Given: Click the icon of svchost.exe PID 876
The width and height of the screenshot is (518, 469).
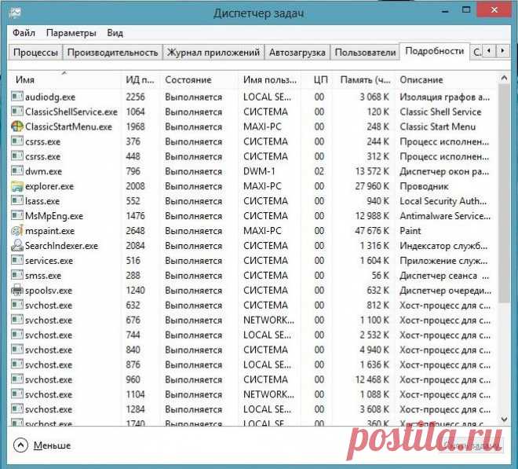Looking at the screenshot, I should click(x=16, y=365).
